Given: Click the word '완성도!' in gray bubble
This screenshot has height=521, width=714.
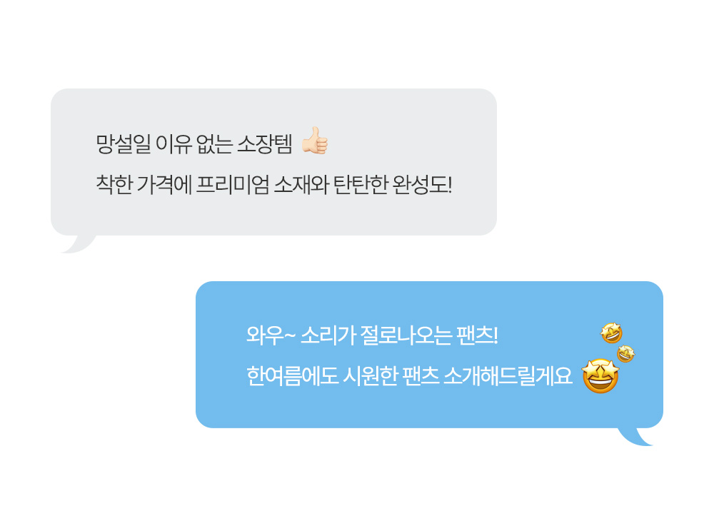Looking at the screenshot, I should [422, 185].
